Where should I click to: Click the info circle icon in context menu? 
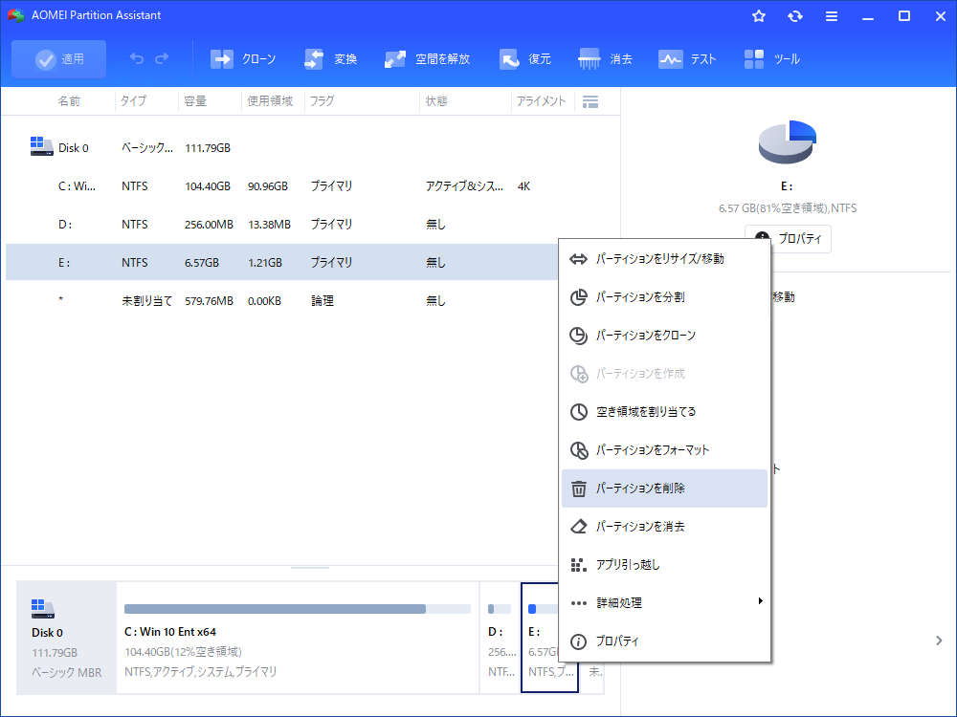click(579, 641)
